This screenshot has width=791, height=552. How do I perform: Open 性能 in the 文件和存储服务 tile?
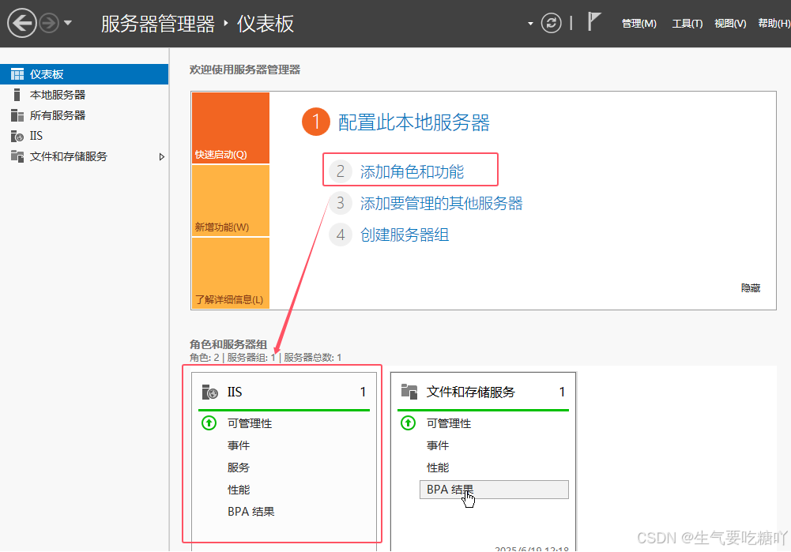click(437, 468)
